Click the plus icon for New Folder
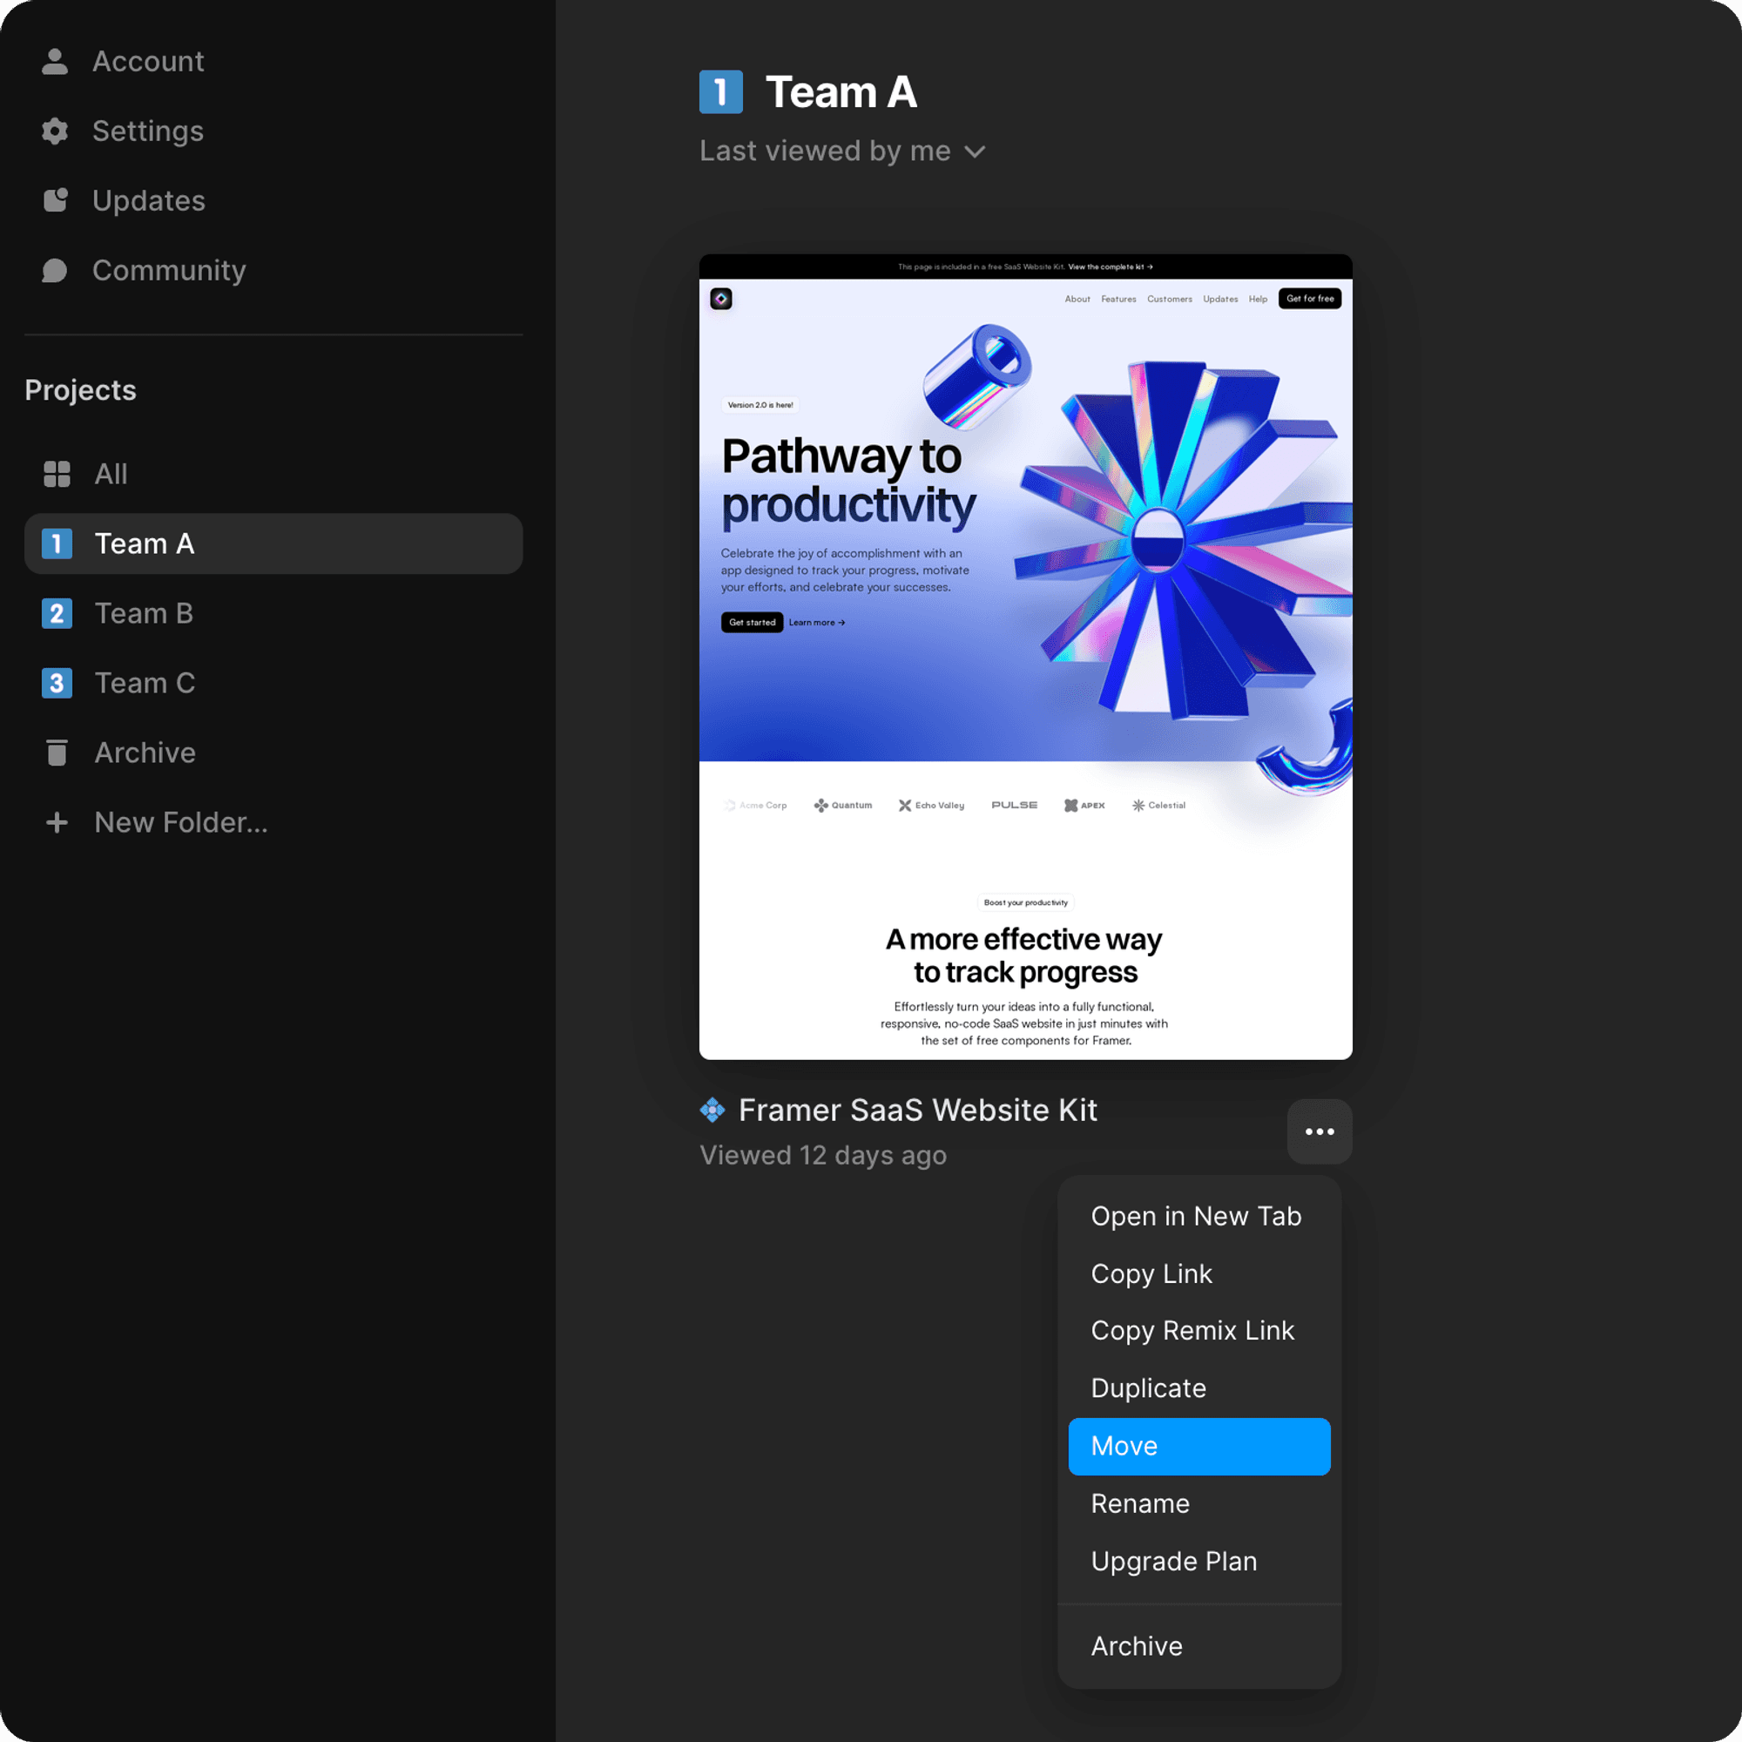 click(x=57, y=822)
